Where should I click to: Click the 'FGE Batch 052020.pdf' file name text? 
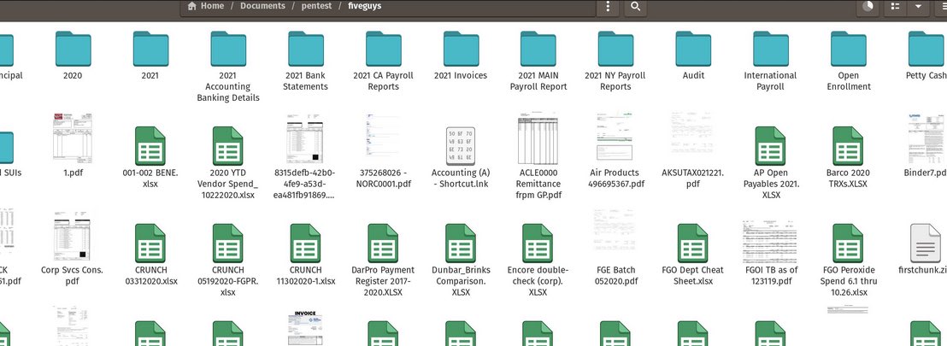point(615,275)
